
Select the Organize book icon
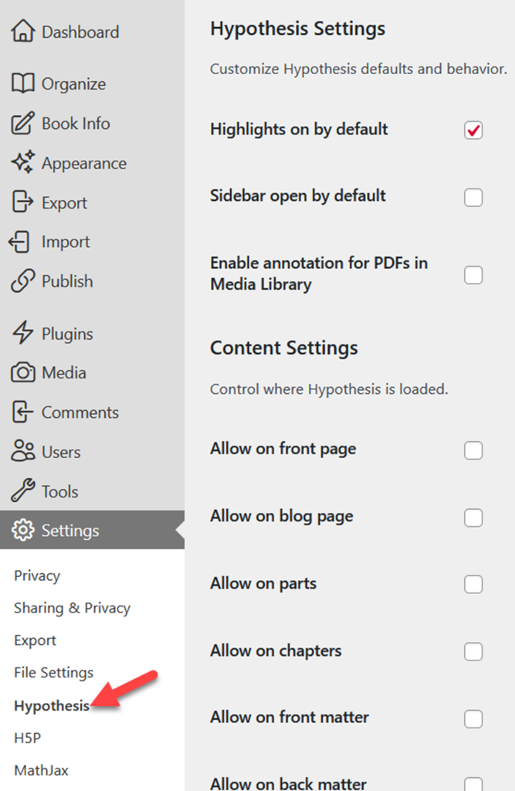click(x=23, y=83)
